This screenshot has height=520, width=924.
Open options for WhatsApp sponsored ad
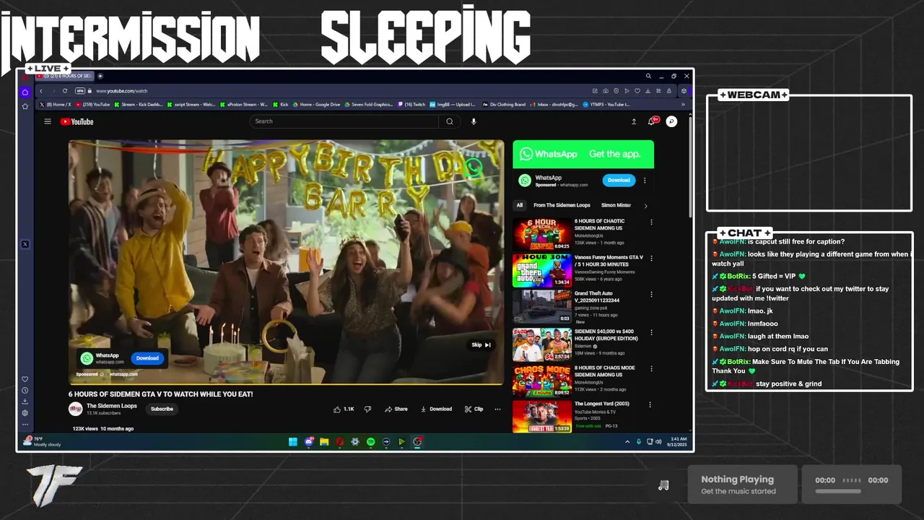coord(645,181)
